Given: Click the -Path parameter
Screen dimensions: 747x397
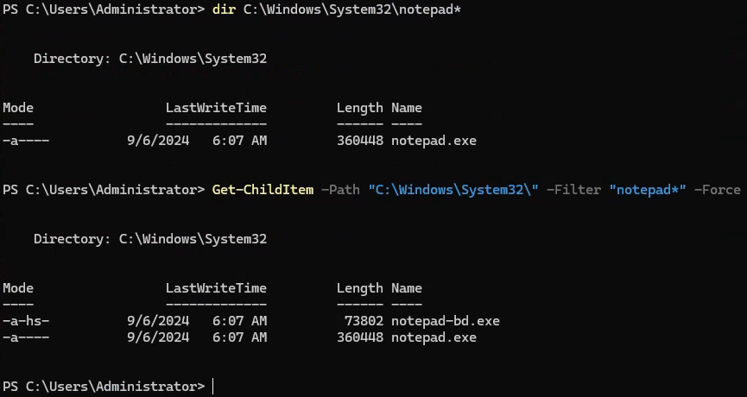Looking at the screenshot, I should pos(339,189).
